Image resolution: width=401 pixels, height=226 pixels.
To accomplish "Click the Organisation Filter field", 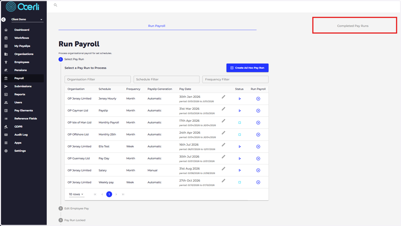I will [98, 79].
